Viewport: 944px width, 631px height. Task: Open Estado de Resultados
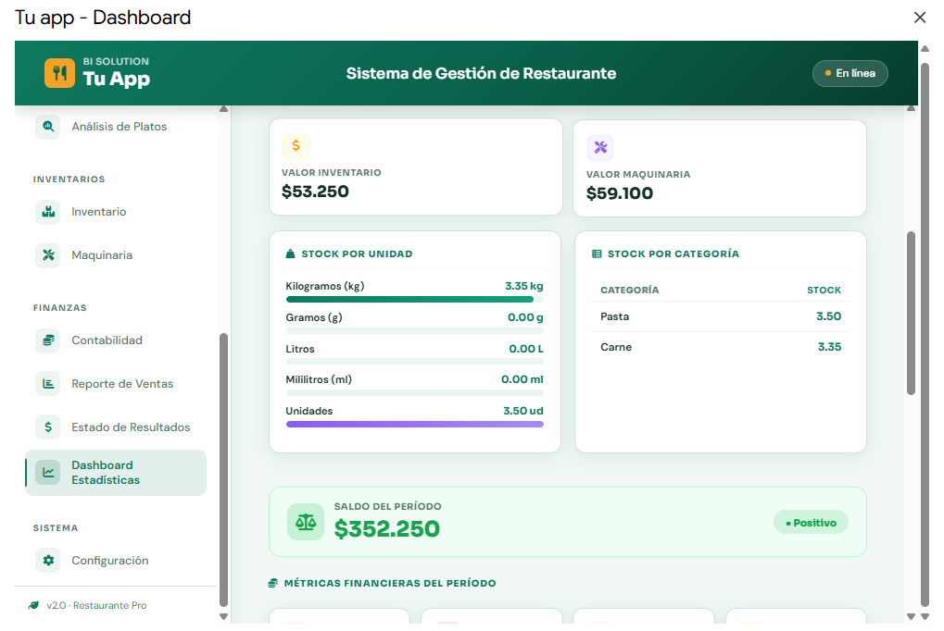pos(116,427)
